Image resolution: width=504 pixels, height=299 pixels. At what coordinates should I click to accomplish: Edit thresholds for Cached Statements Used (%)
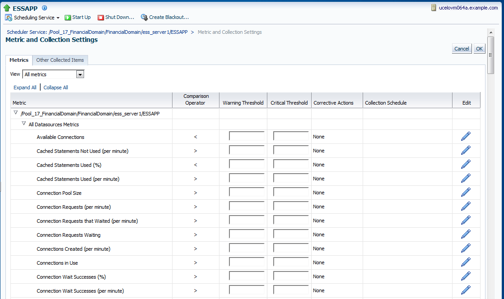click(x=466, y=164)
